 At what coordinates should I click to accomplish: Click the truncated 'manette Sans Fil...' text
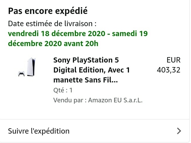coord(85,80)
